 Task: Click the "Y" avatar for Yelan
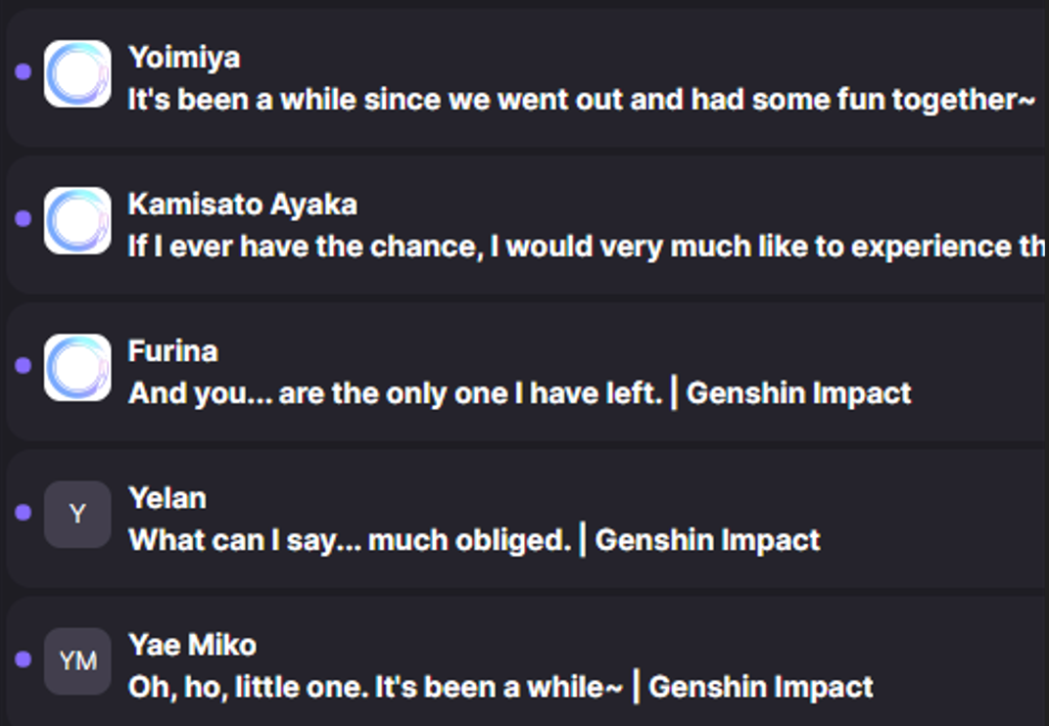pyautogui.click(x=77, y=514)
